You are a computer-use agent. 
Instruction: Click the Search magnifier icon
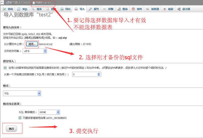(x=33, y=9)
